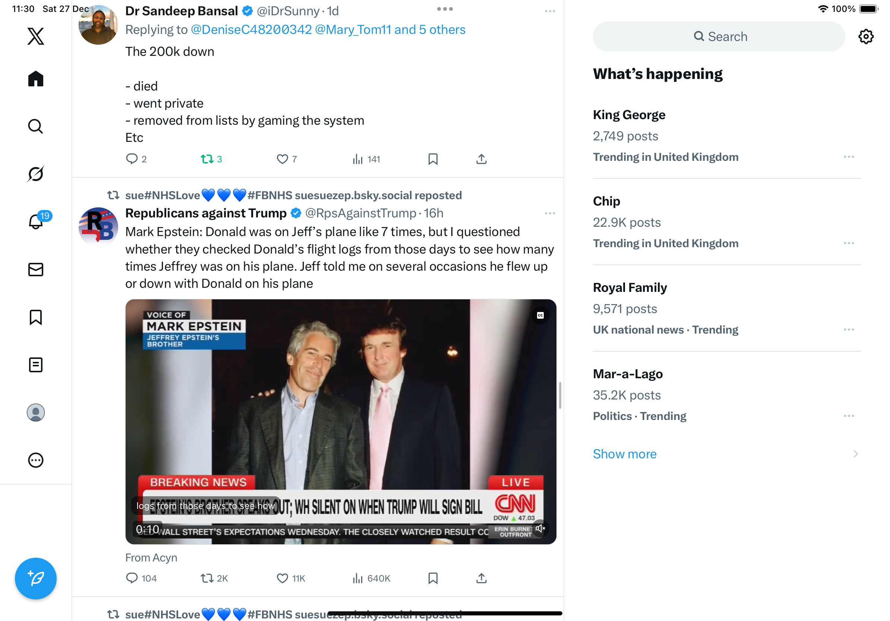Go to Home in sidebar

pyautogui.click(x=36, y=79)
